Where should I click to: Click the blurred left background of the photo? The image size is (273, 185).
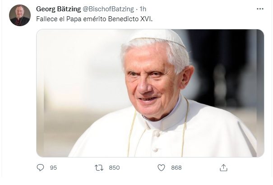point(68,81)
